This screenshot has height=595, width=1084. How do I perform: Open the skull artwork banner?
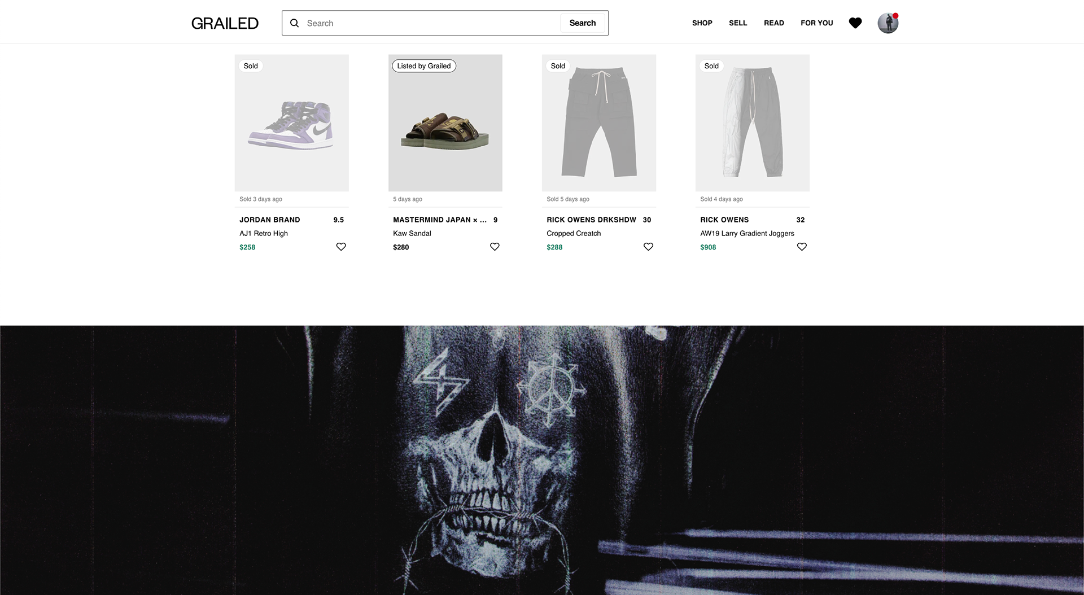[542, 460]
